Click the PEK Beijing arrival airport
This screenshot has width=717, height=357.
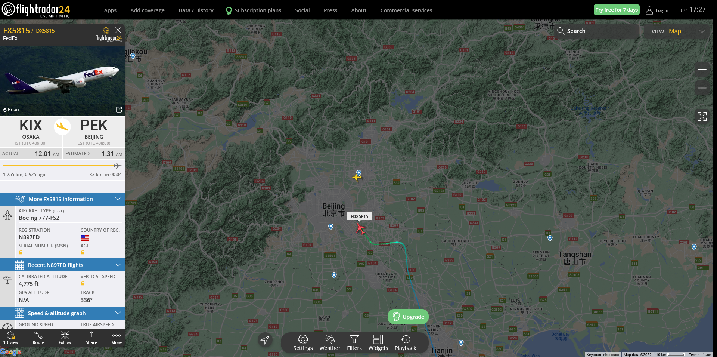click(94, 132)
